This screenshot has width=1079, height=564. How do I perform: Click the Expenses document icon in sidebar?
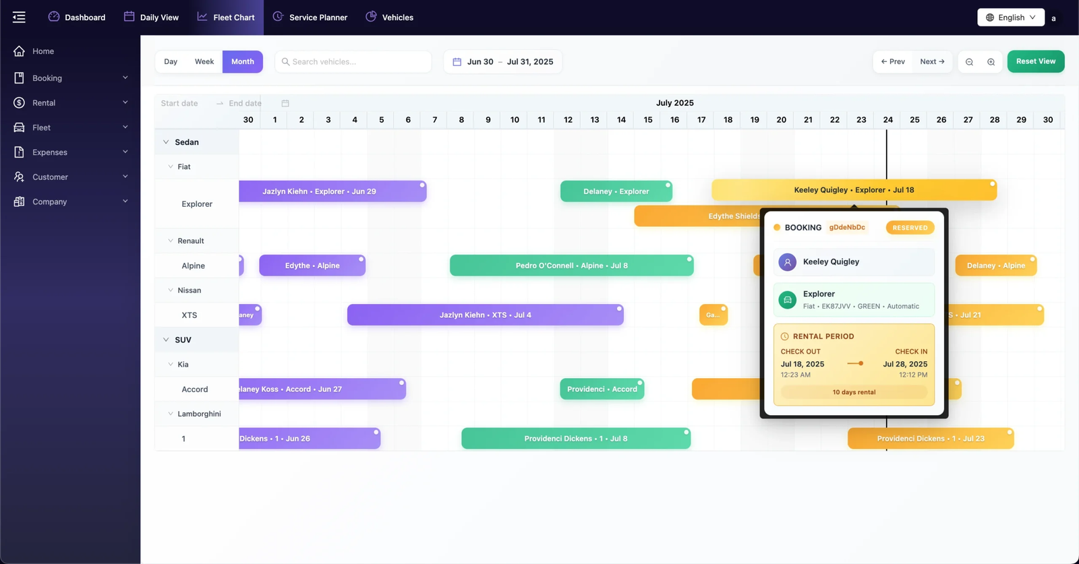[19, 152]
